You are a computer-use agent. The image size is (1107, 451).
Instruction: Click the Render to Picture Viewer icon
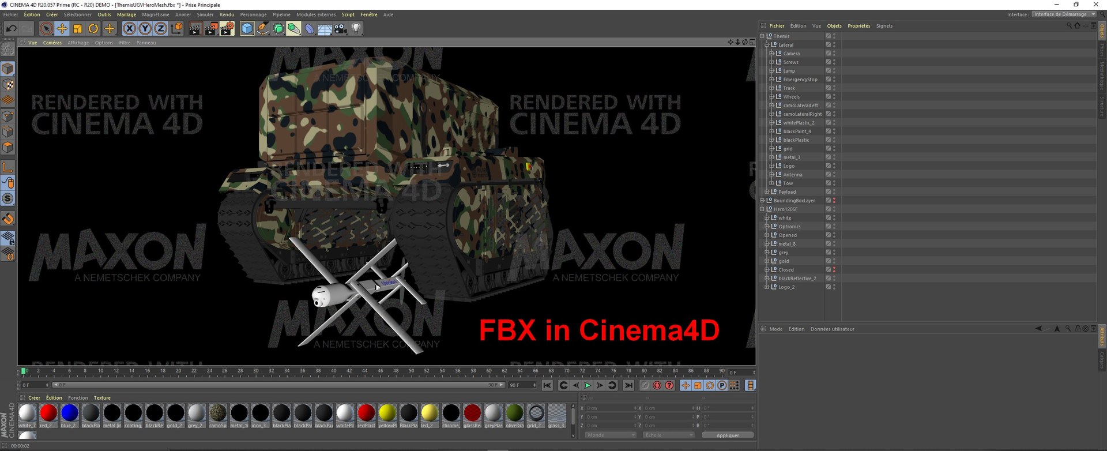211,28
